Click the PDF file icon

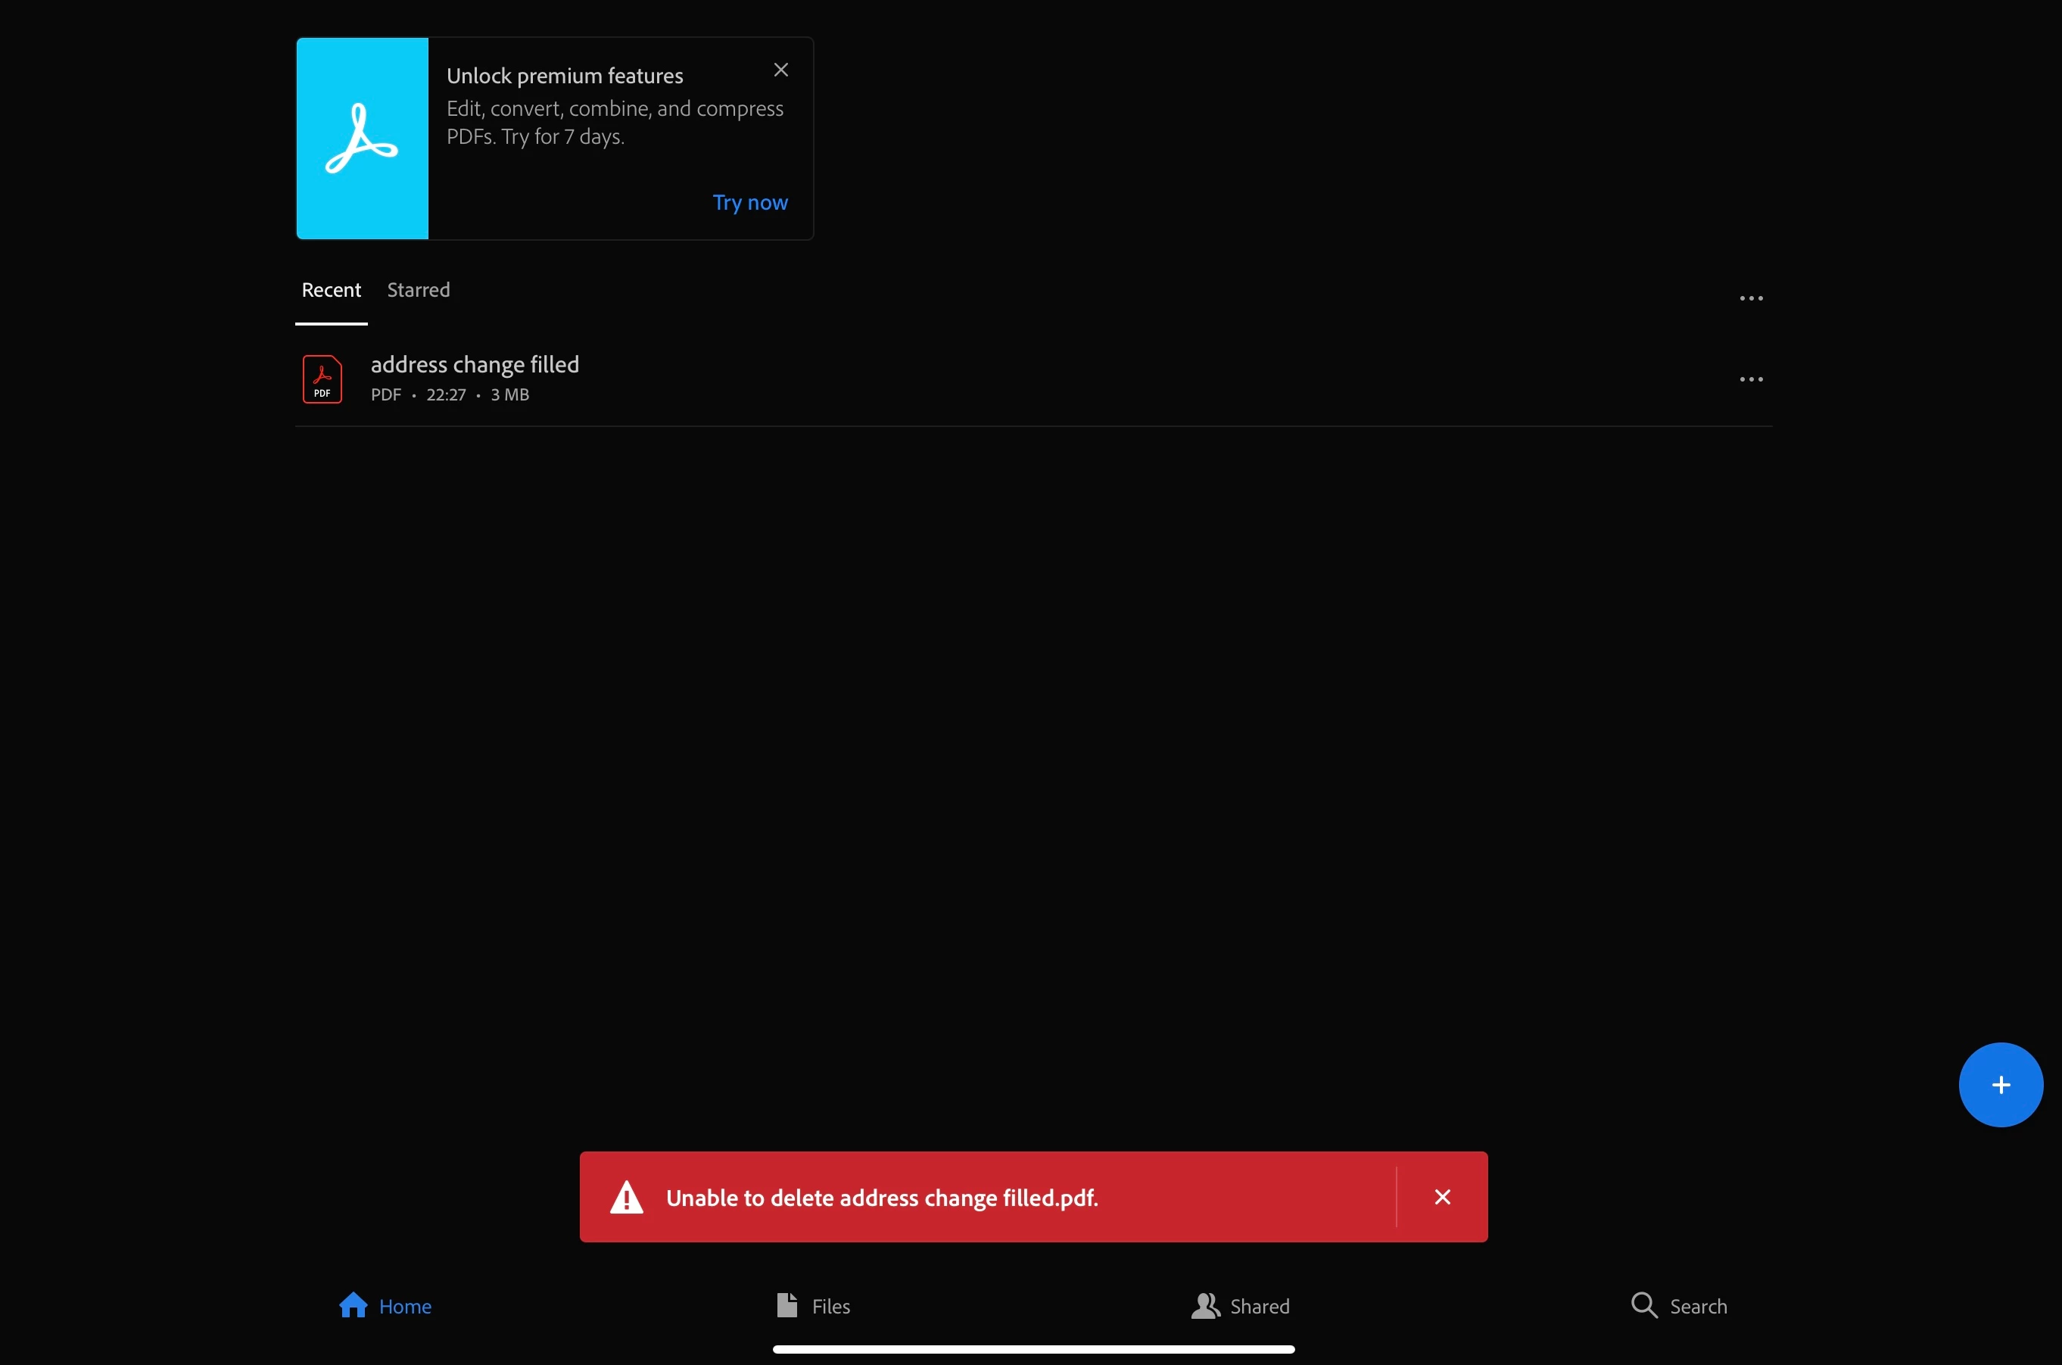322,379
